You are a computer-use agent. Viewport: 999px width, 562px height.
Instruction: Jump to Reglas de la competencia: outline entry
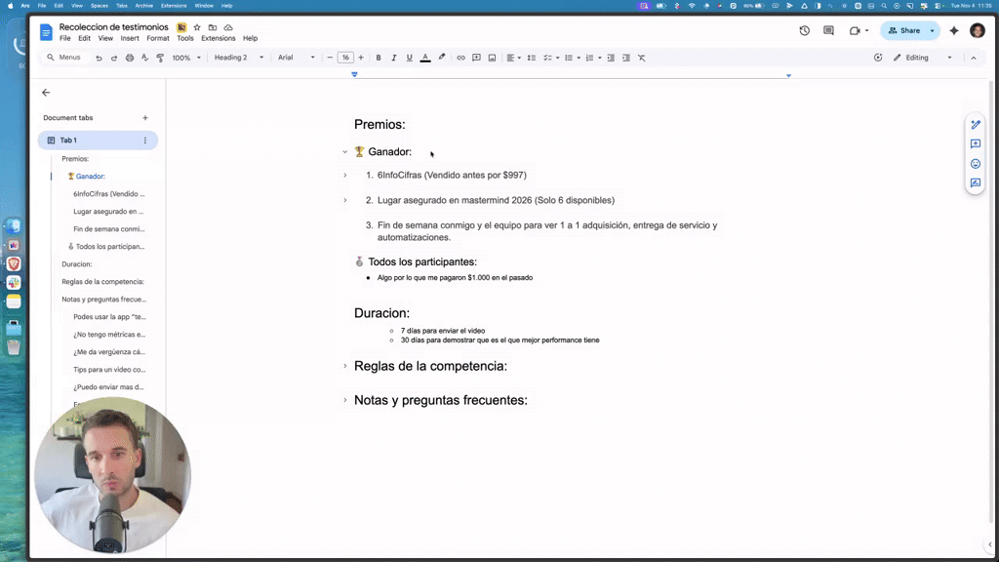[102, 282]
